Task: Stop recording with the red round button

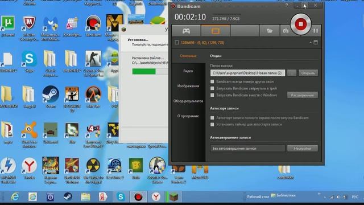Action: click(x=301, y=24)
